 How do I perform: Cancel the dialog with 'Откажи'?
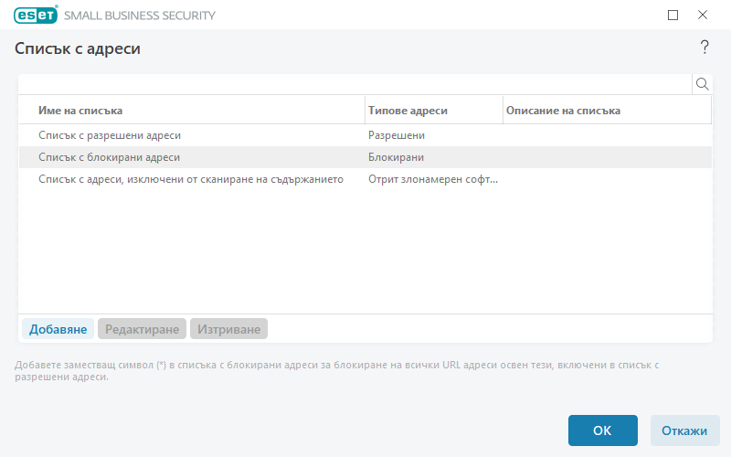click(684, 430)
